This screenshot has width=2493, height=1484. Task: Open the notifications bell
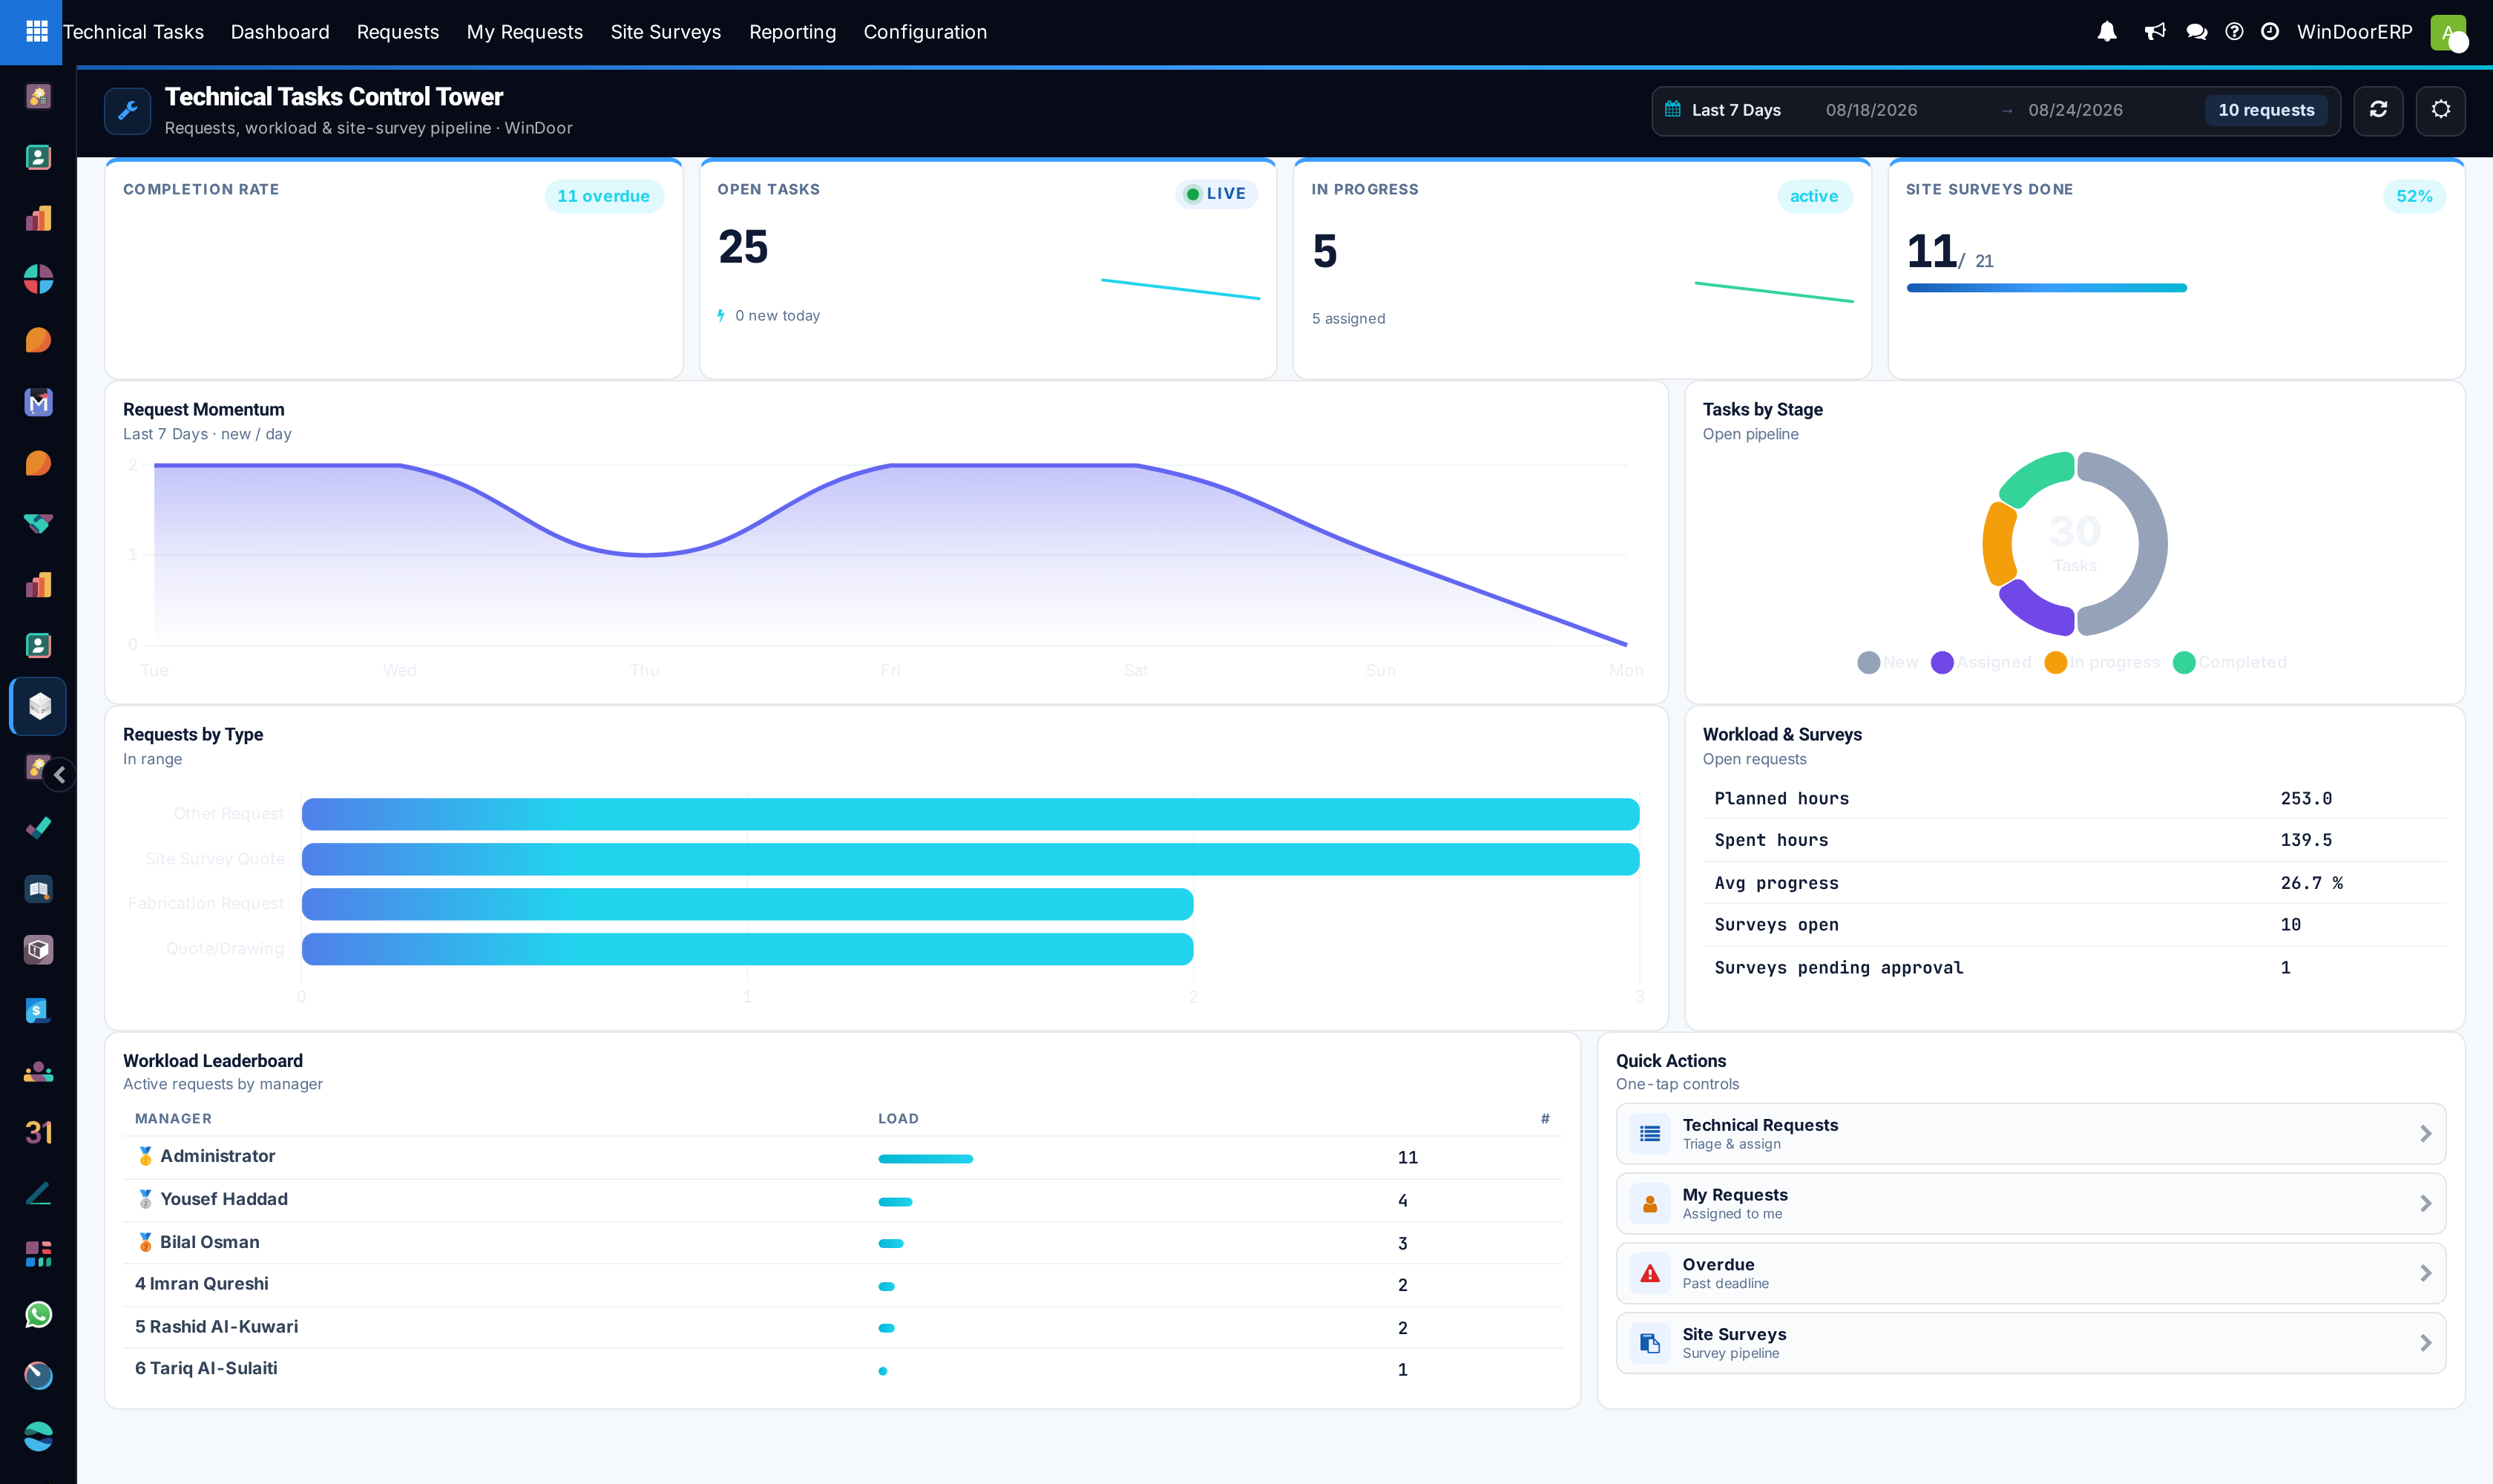pos(2107,32)
